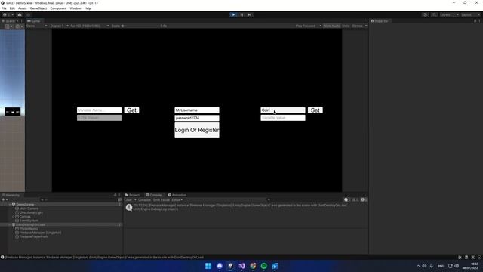Select FirebasePlayerPrefs in the Hierarchy
Image resolution: width=483 pixels, height=272 pixels.
33,236
